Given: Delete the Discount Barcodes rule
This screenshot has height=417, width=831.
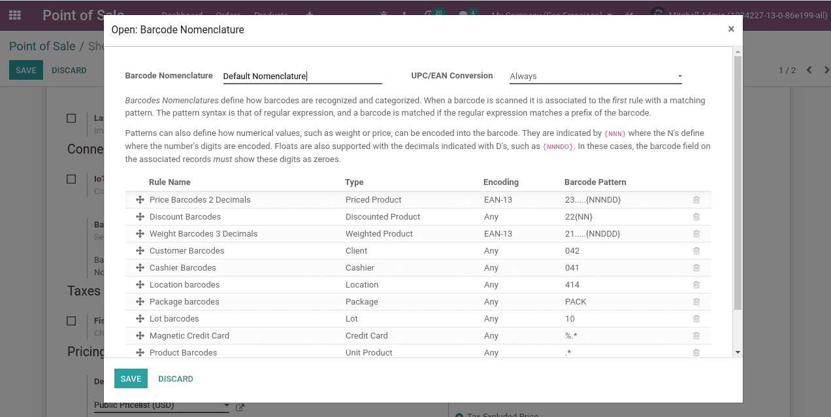Looking at the screenshot, I should point(696,217).
